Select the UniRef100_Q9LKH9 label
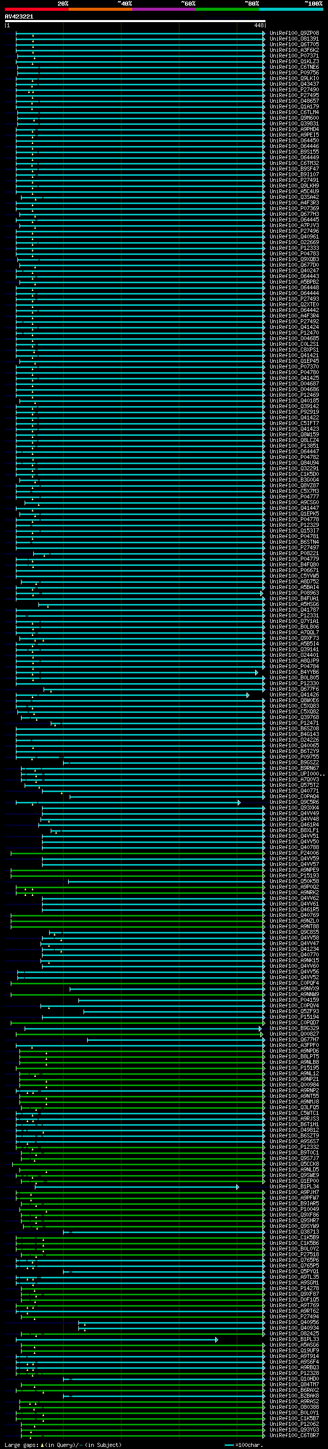The height and width of the screenshot is (1449, 328). [x=294, y=186]
